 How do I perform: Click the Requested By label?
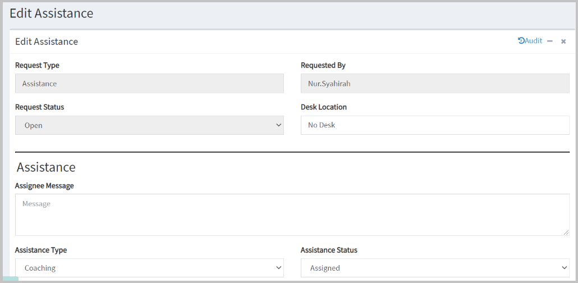click(x=323, y=65)
